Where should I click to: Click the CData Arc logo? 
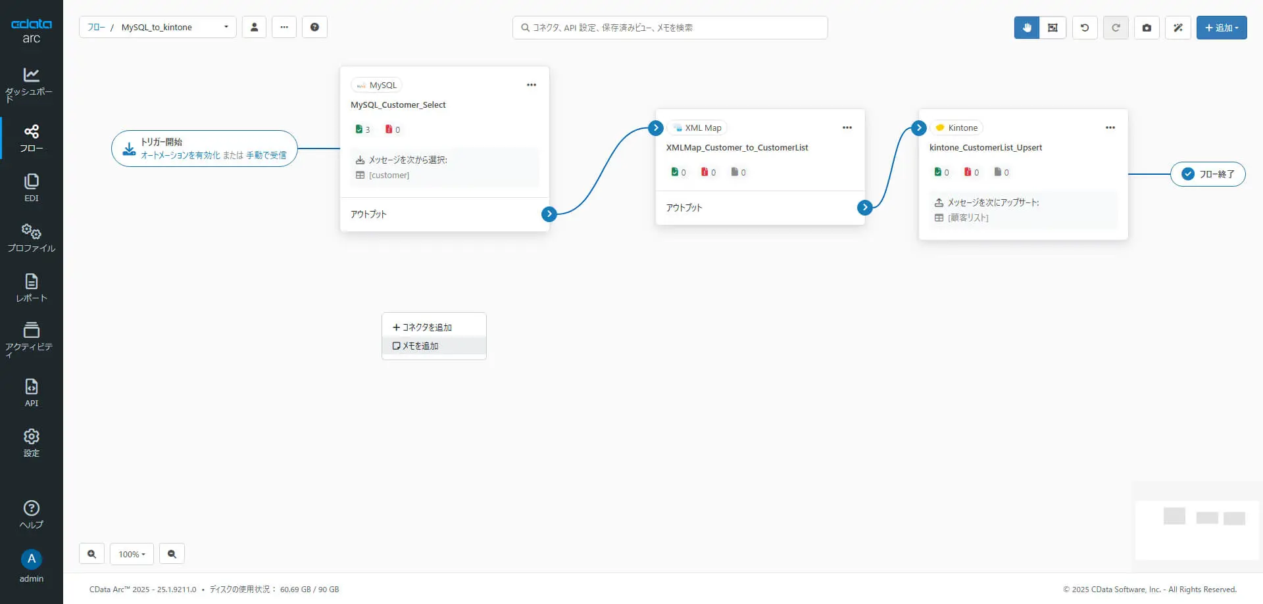coord(31,31)
